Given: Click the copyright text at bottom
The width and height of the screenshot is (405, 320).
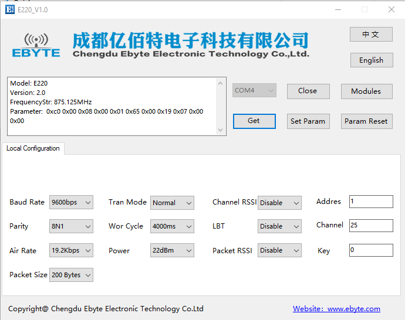Looking at the screenshot, I should [106, 309].
